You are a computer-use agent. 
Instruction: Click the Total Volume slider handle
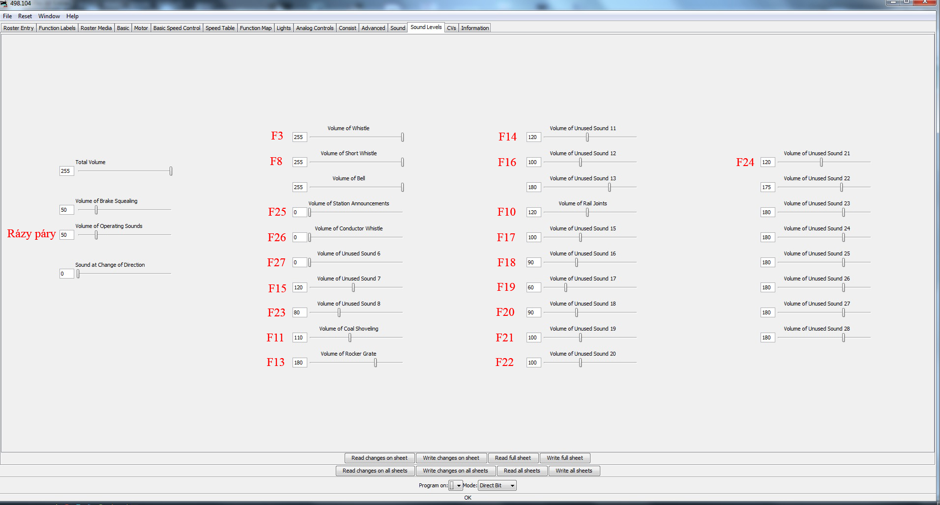pos(171,171)
